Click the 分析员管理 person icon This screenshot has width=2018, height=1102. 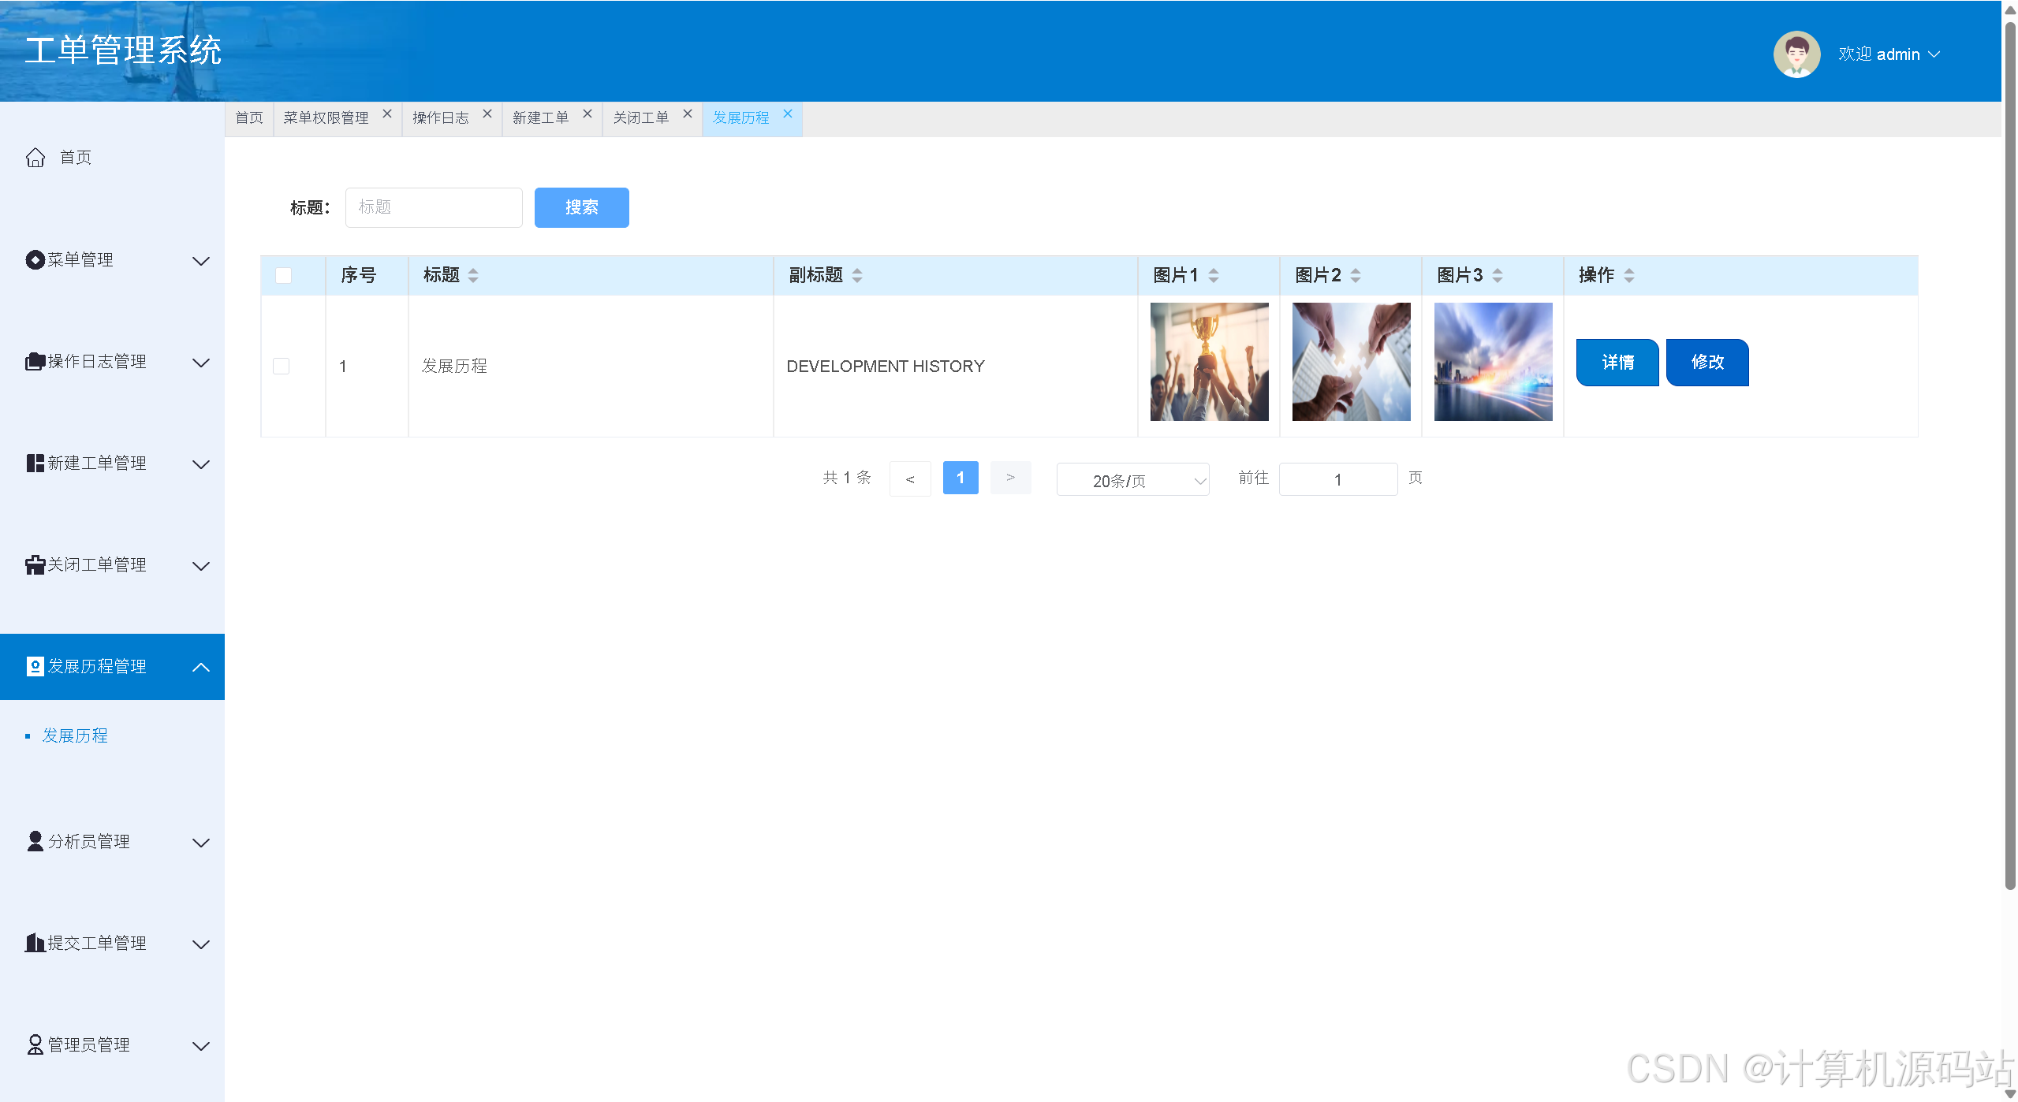coord(35,842)
